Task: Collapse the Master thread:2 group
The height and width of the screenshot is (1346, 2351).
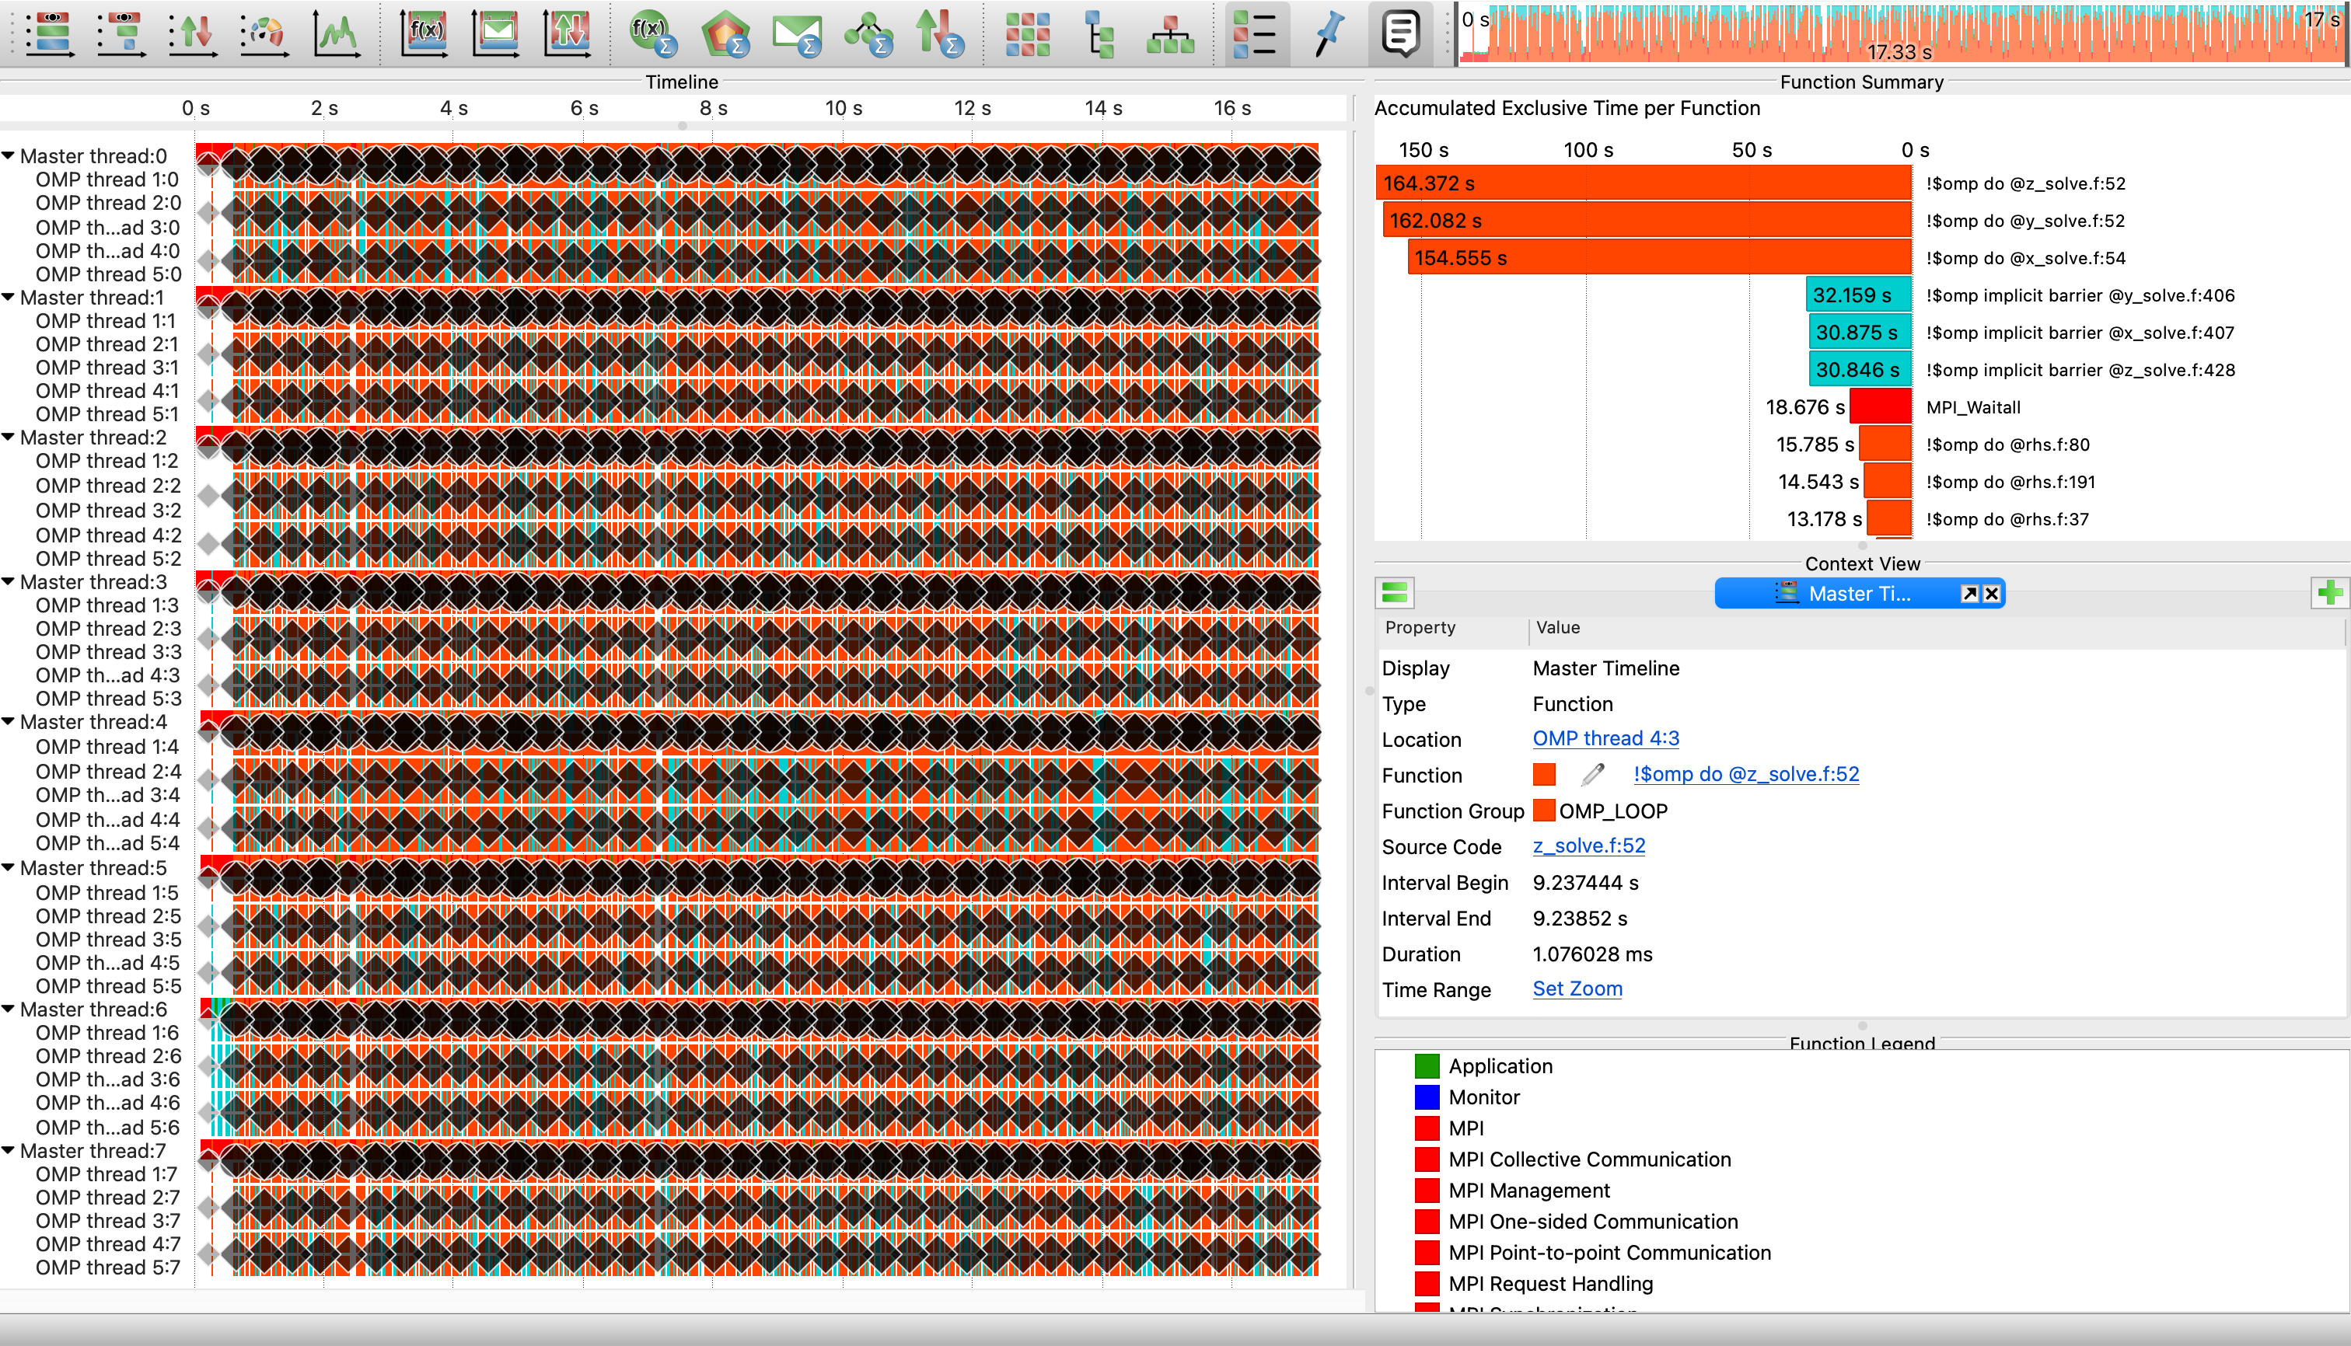Action: (x=9, y=436)
